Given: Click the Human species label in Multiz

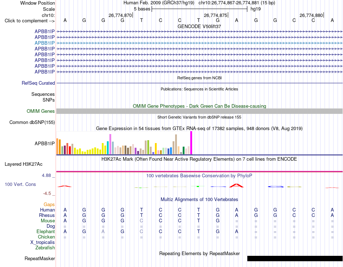Looking at the screenshot, I should point(47,210).
